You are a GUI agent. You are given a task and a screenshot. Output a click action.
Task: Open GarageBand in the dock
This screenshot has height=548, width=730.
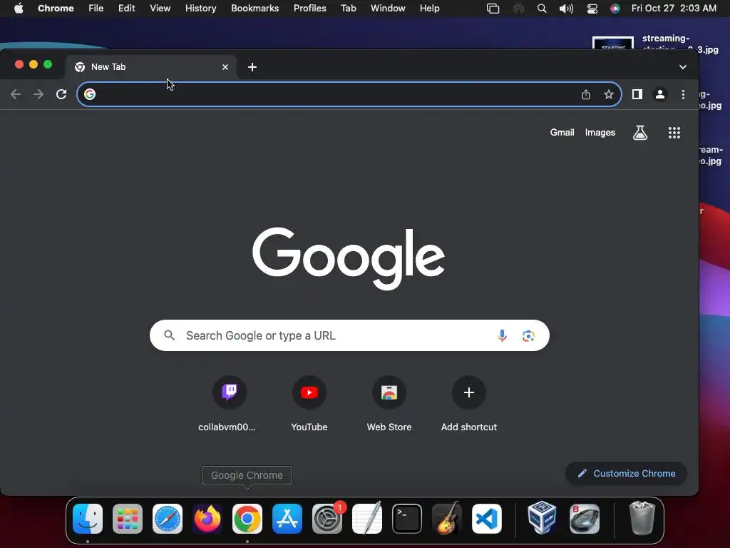click(x=447, y=519)
